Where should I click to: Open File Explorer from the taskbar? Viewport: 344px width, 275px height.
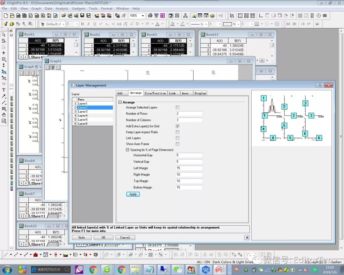coord(135,270)
